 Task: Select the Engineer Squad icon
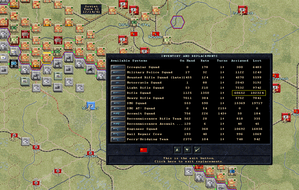click(x=118, y=129)
